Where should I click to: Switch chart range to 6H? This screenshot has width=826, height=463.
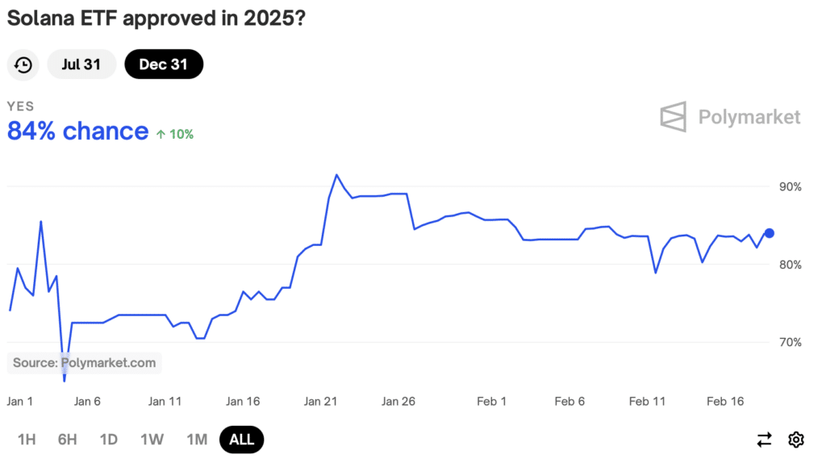pos(68,440)
